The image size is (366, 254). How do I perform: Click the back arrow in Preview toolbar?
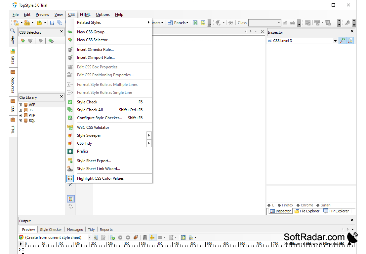(120, 237)
